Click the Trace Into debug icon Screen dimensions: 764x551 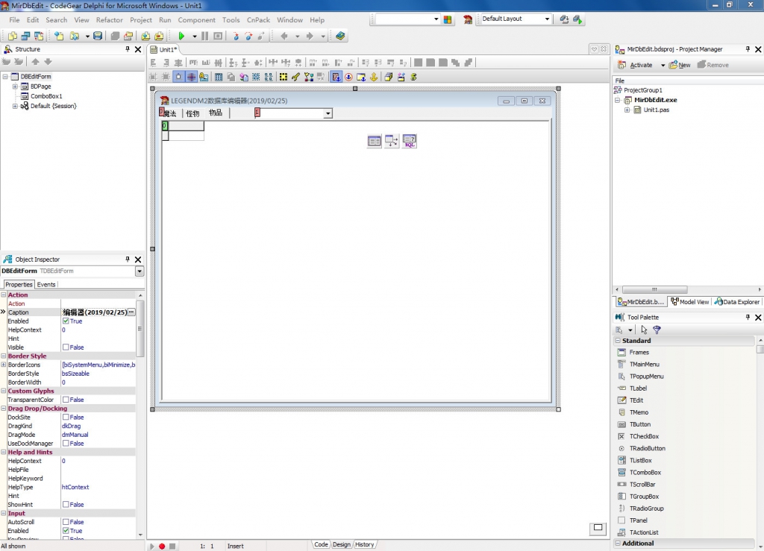pos(236,36)
